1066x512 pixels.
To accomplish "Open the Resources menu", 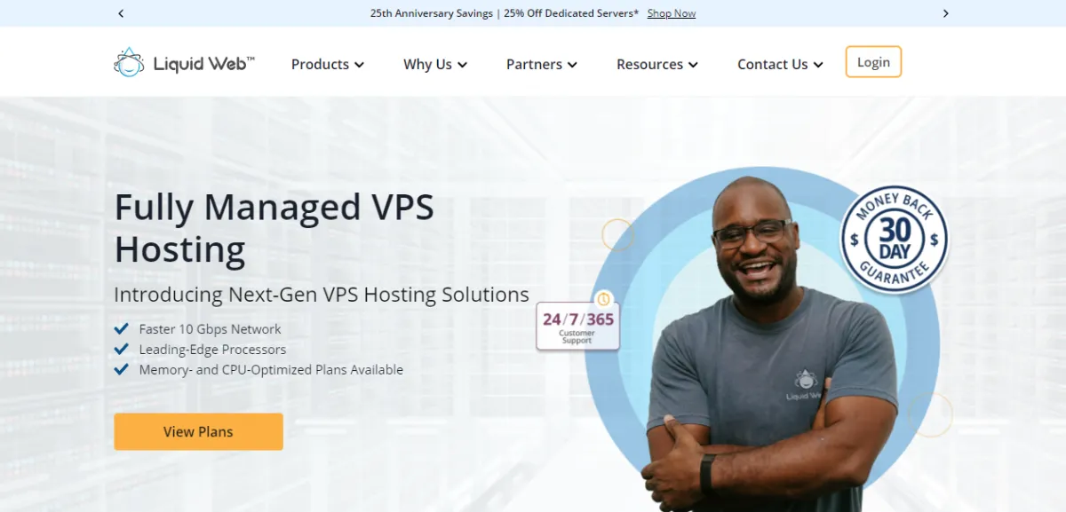I will tap(657, 65).
